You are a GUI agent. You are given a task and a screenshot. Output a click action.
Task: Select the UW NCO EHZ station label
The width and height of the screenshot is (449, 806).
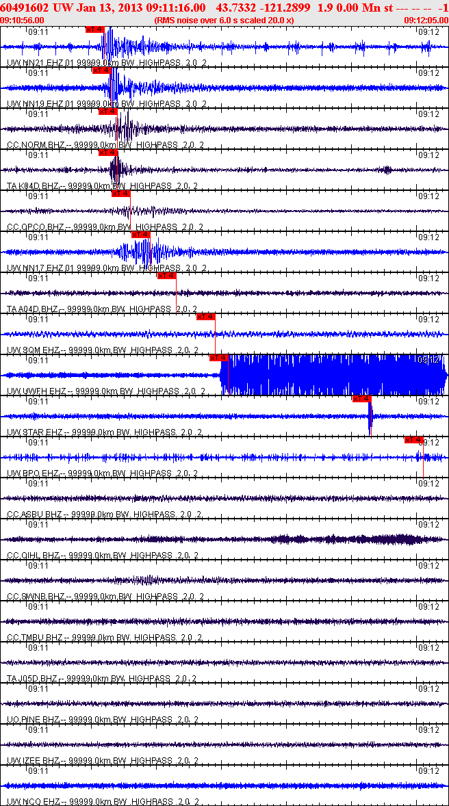tap(103, 802)
